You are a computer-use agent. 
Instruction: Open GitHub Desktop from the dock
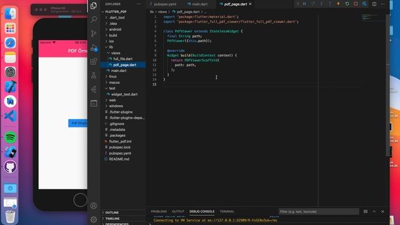coord(10,167)
